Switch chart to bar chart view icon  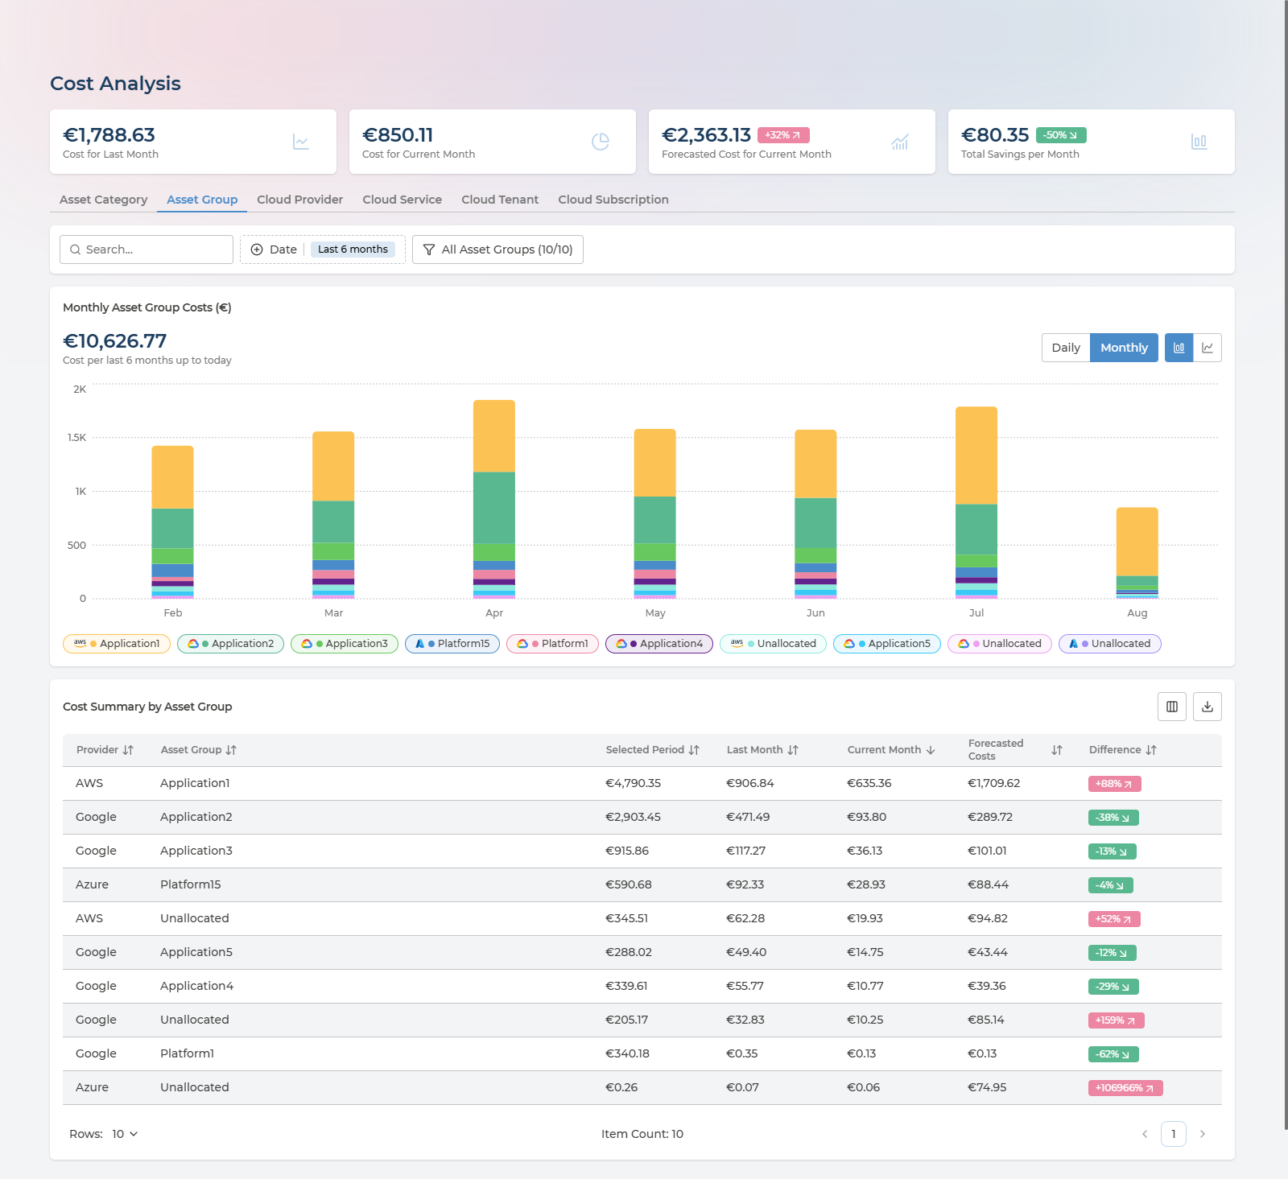(x=1179, y=348)
